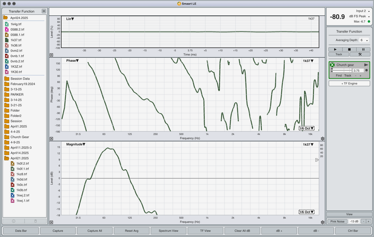Toggle the Track button under transport
374x237 pixels.
tap(339, 54)
